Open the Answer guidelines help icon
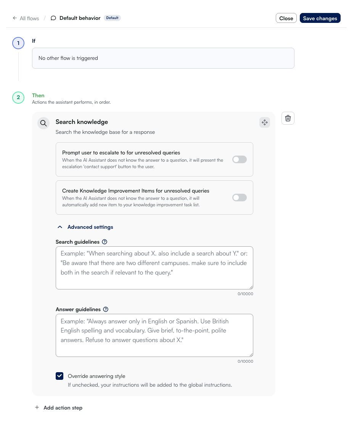 point(106,309)
